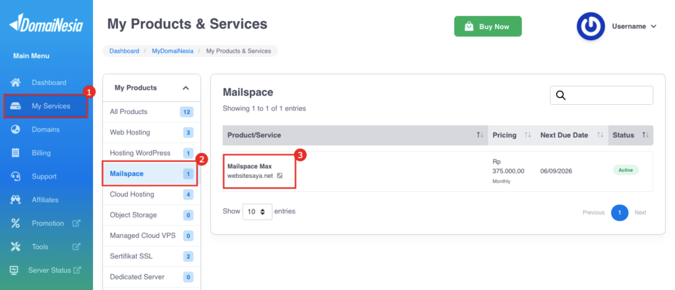Click Showing 1 to 1 entries text
Viewport: 675px width, 290px height.
point(264,109)
